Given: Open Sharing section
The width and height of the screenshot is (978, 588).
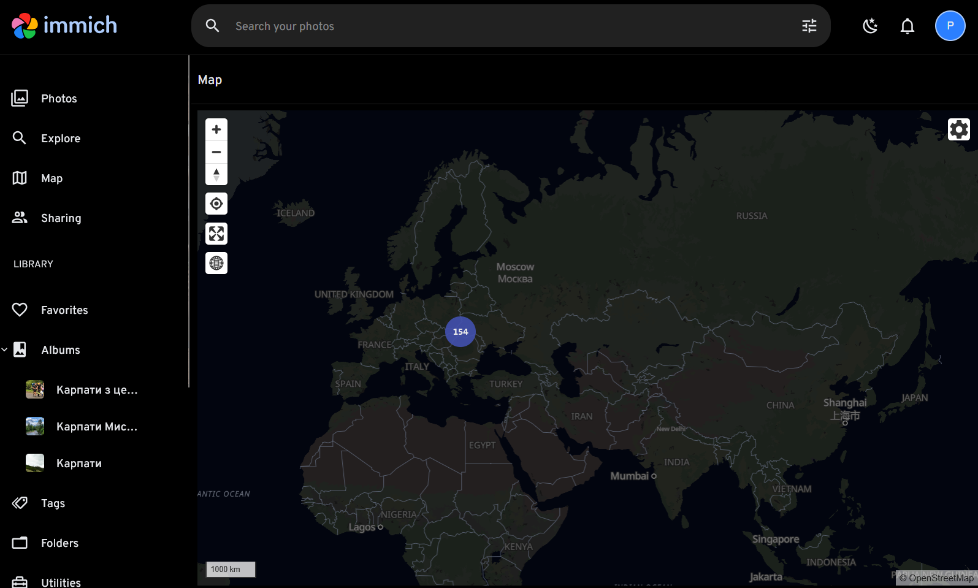Looking at the screenshot, I should pyautogui.click(x=61, y=218).
